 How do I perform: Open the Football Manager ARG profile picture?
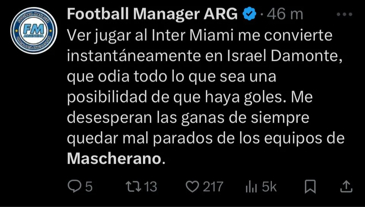[x=34, y=30]
